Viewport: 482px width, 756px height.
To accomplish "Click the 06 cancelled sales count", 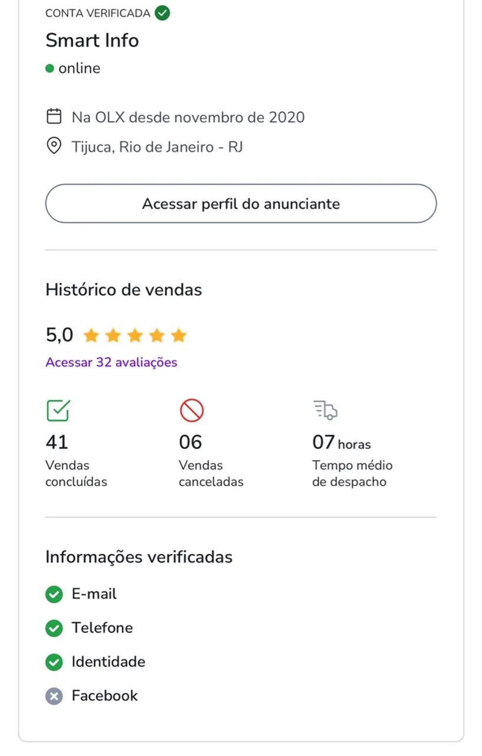I will [x=190, y=442].
